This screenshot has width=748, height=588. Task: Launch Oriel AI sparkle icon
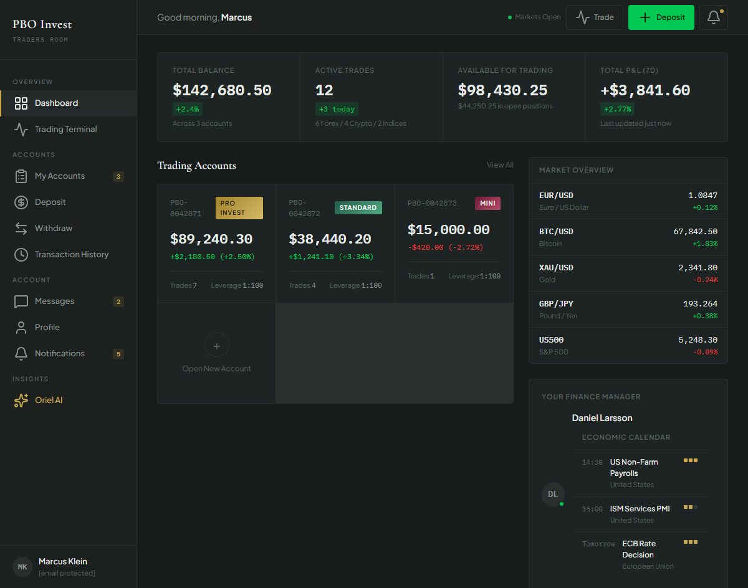tap(21, 400)
